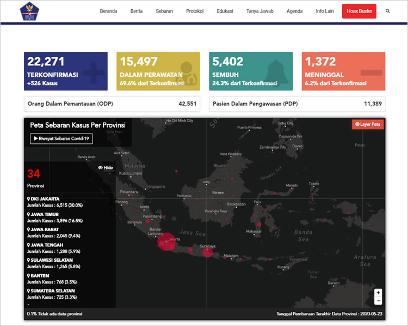Open the Beranda menu item
The width and height of the screenshot is (408, 326).
[x=108, y=11]
